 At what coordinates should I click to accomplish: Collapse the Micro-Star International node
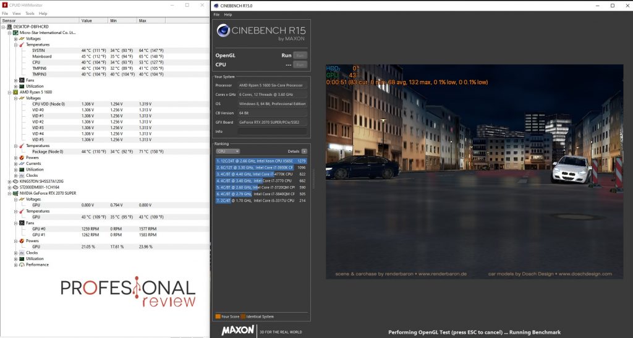[x=9, y=33]
